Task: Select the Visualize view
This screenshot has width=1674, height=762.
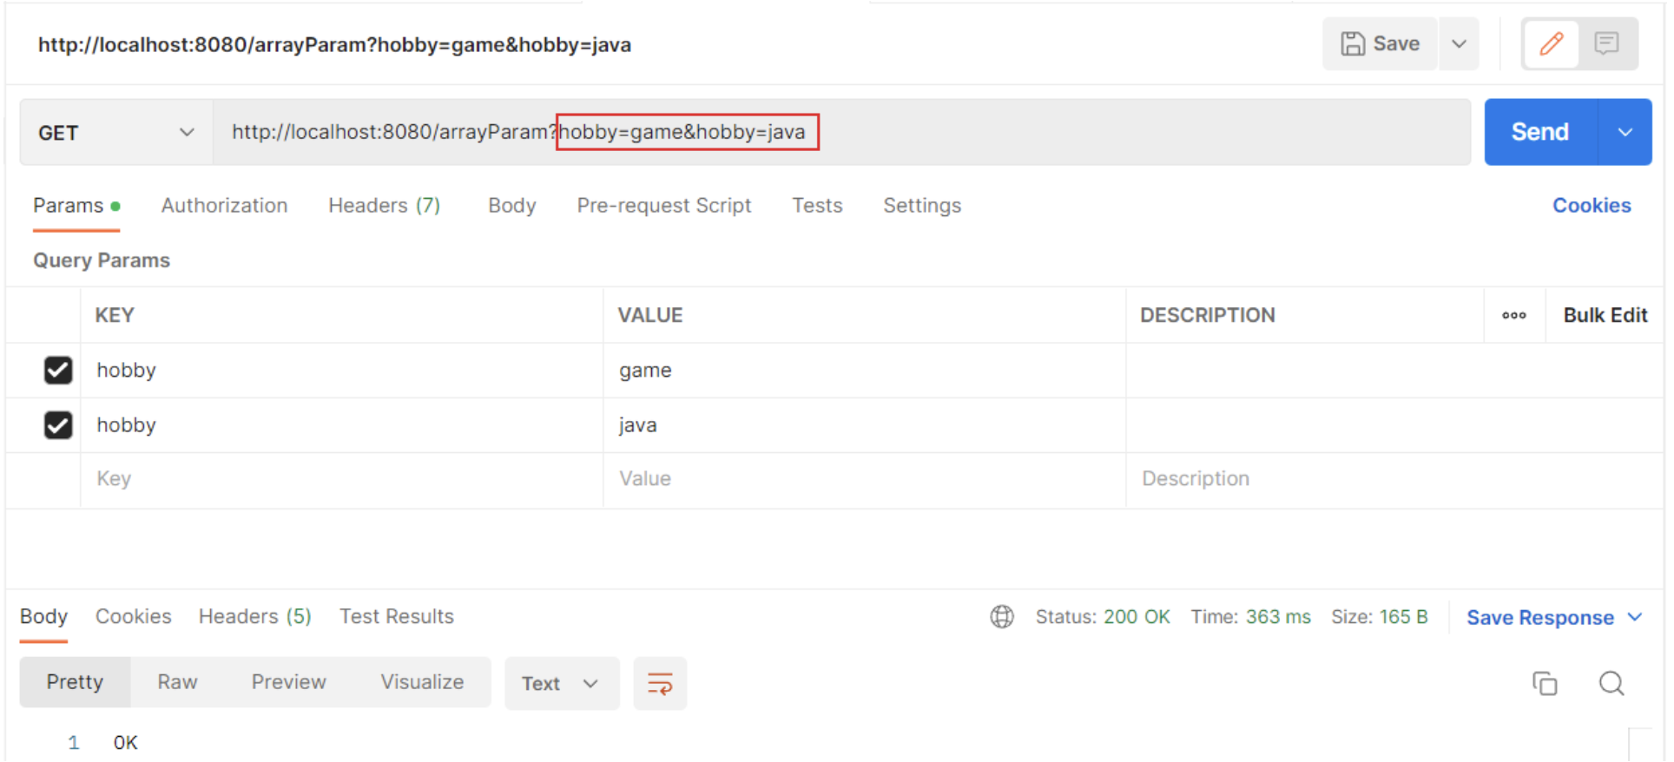Action: pos(422,682)
